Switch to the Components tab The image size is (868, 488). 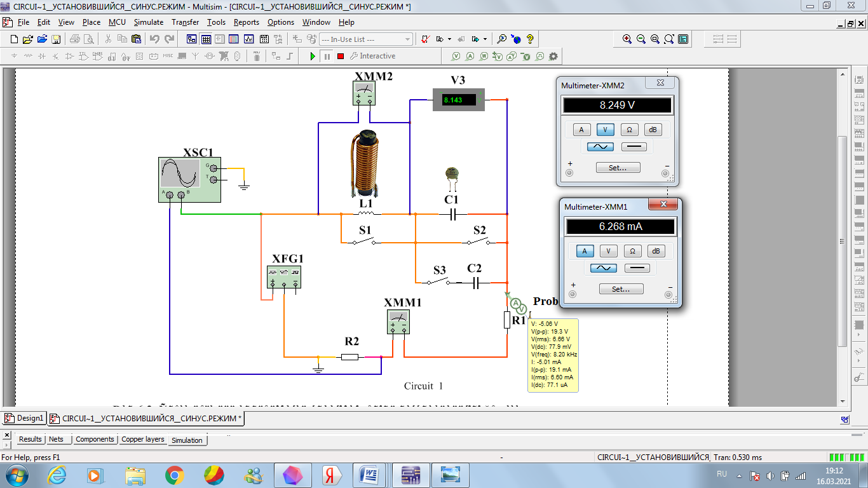pos(95,439)
